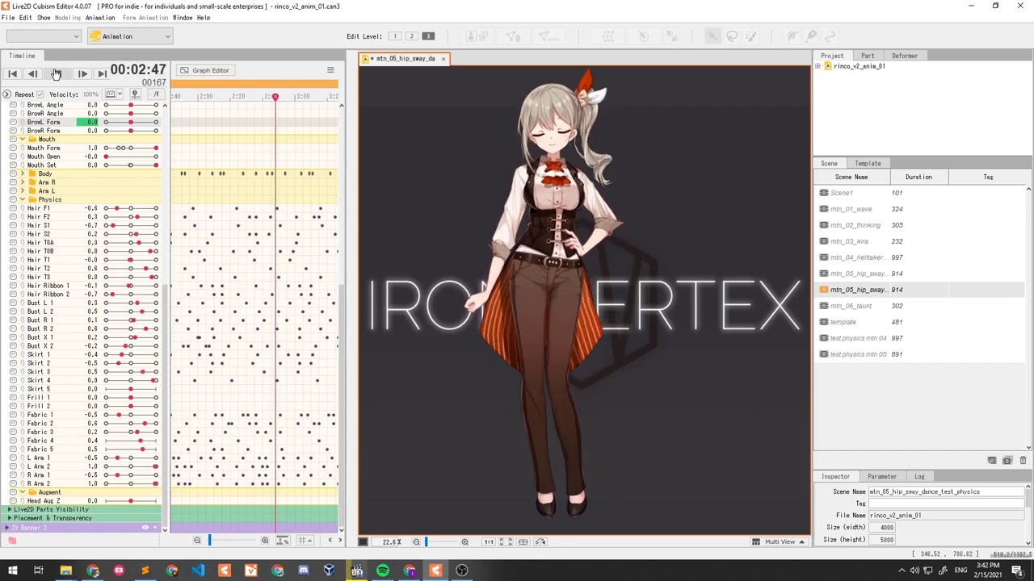Click the /f frame display button
1034x581 pixels.
pos(156,94)
